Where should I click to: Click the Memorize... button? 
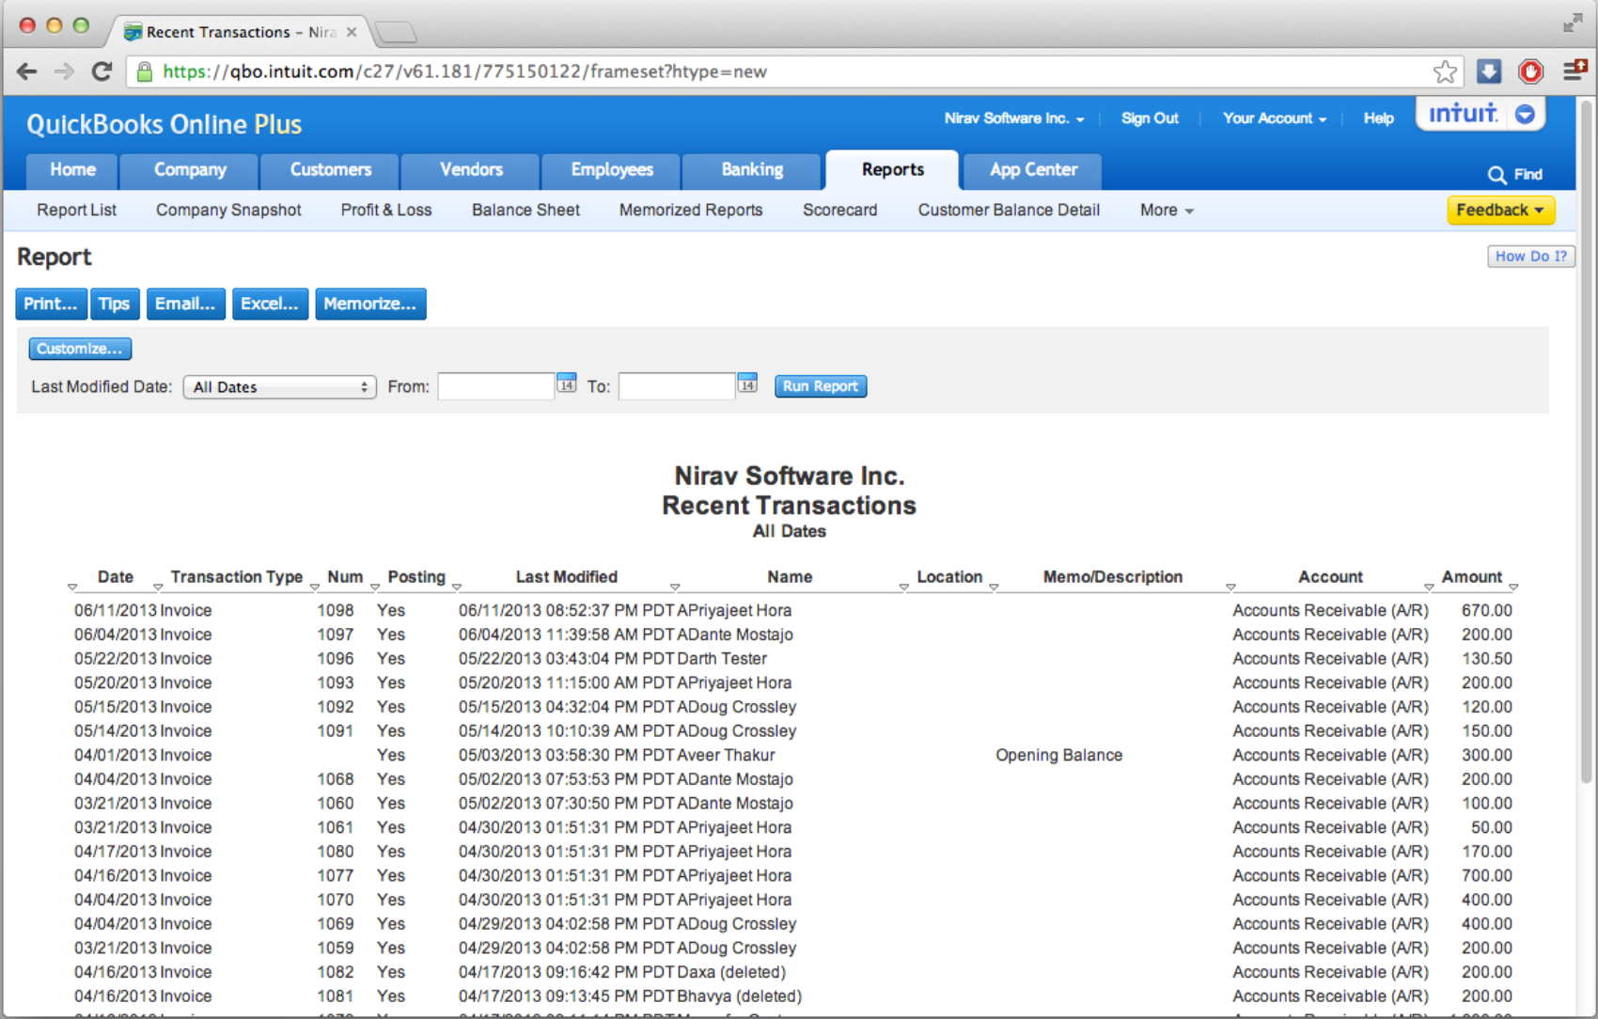[x=370, y=304]
